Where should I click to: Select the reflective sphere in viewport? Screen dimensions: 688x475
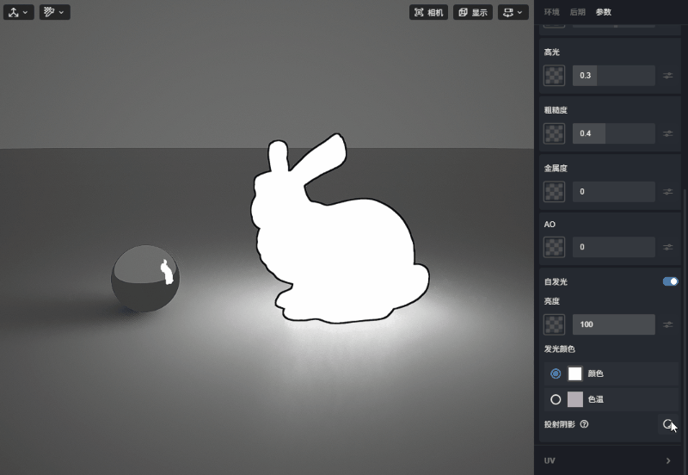tap(145, 279)
